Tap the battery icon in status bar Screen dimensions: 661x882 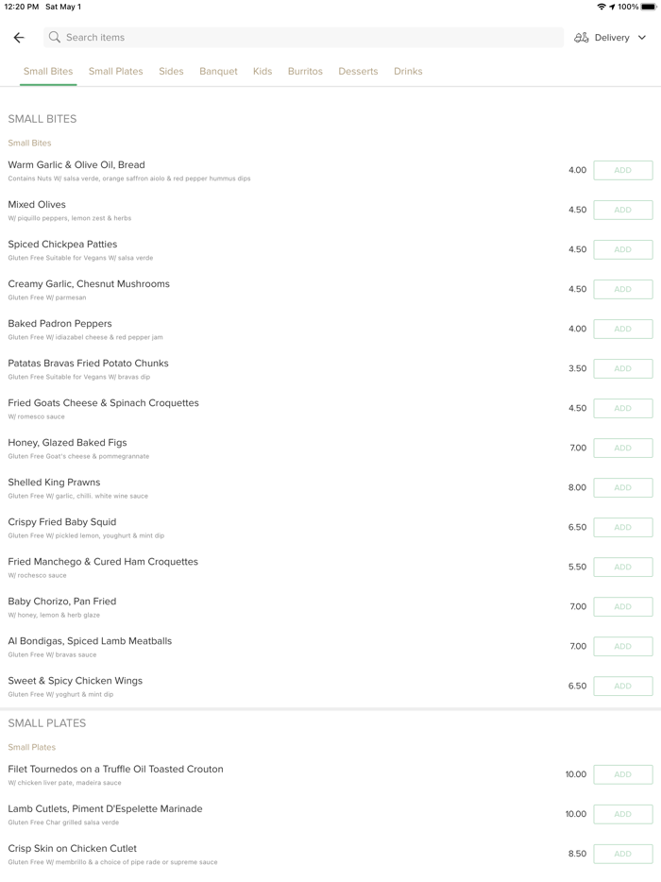(649, 7)
